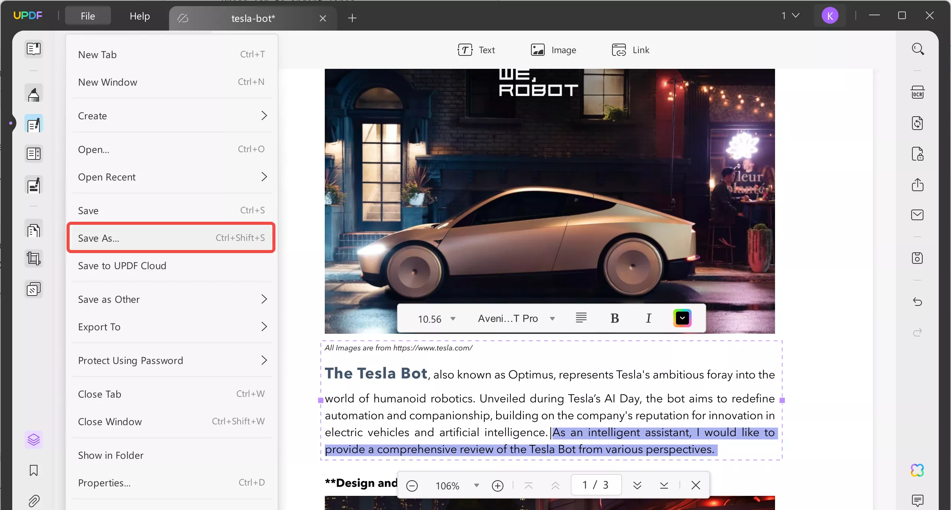Open the Reader mode icon in left sidebar
Screen dimensions: 951x510
(34, 49)
